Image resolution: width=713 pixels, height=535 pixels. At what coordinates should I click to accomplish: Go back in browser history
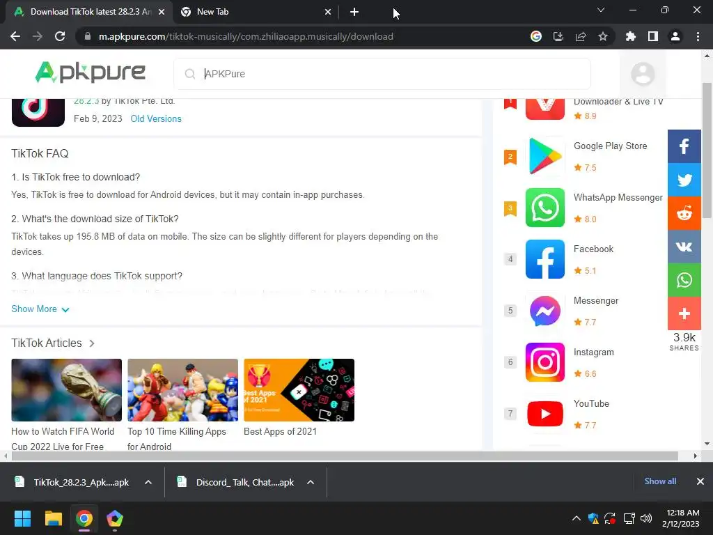(x=15, y=36)
